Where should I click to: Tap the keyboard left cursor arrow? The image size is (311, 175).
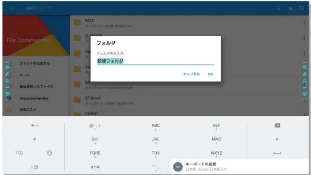34,139
